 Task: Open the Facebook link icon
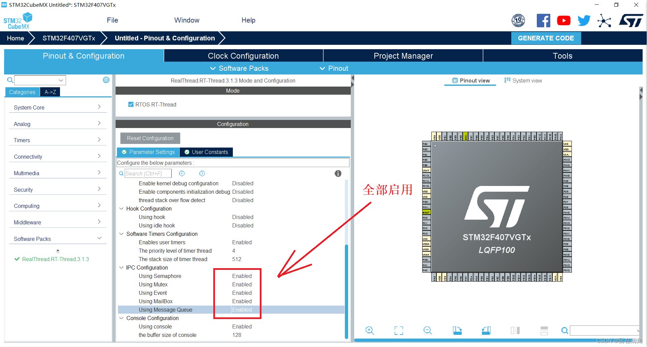point(543,21)
